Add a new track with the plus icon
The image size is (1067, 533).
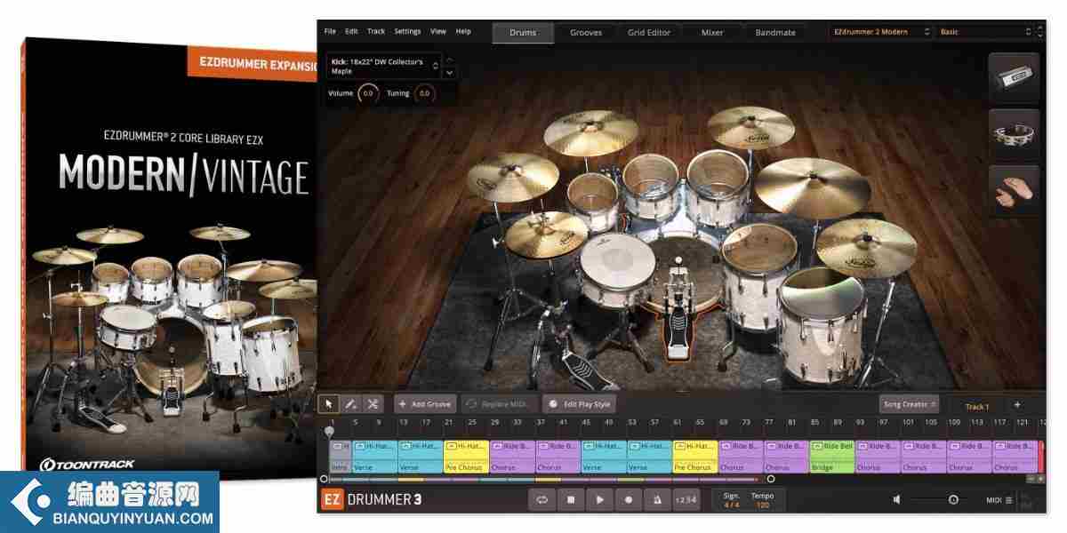tap(1017, 404)
